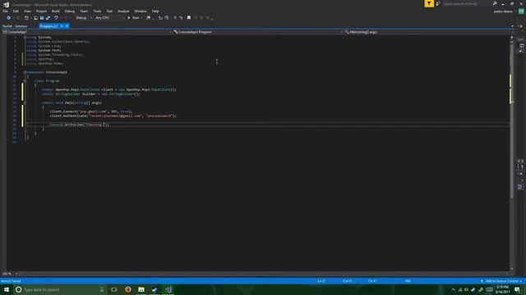The width and height of the screenshot is (526, 295).
Task: Click the taskbar clock and date
Action: pos(502,289)
